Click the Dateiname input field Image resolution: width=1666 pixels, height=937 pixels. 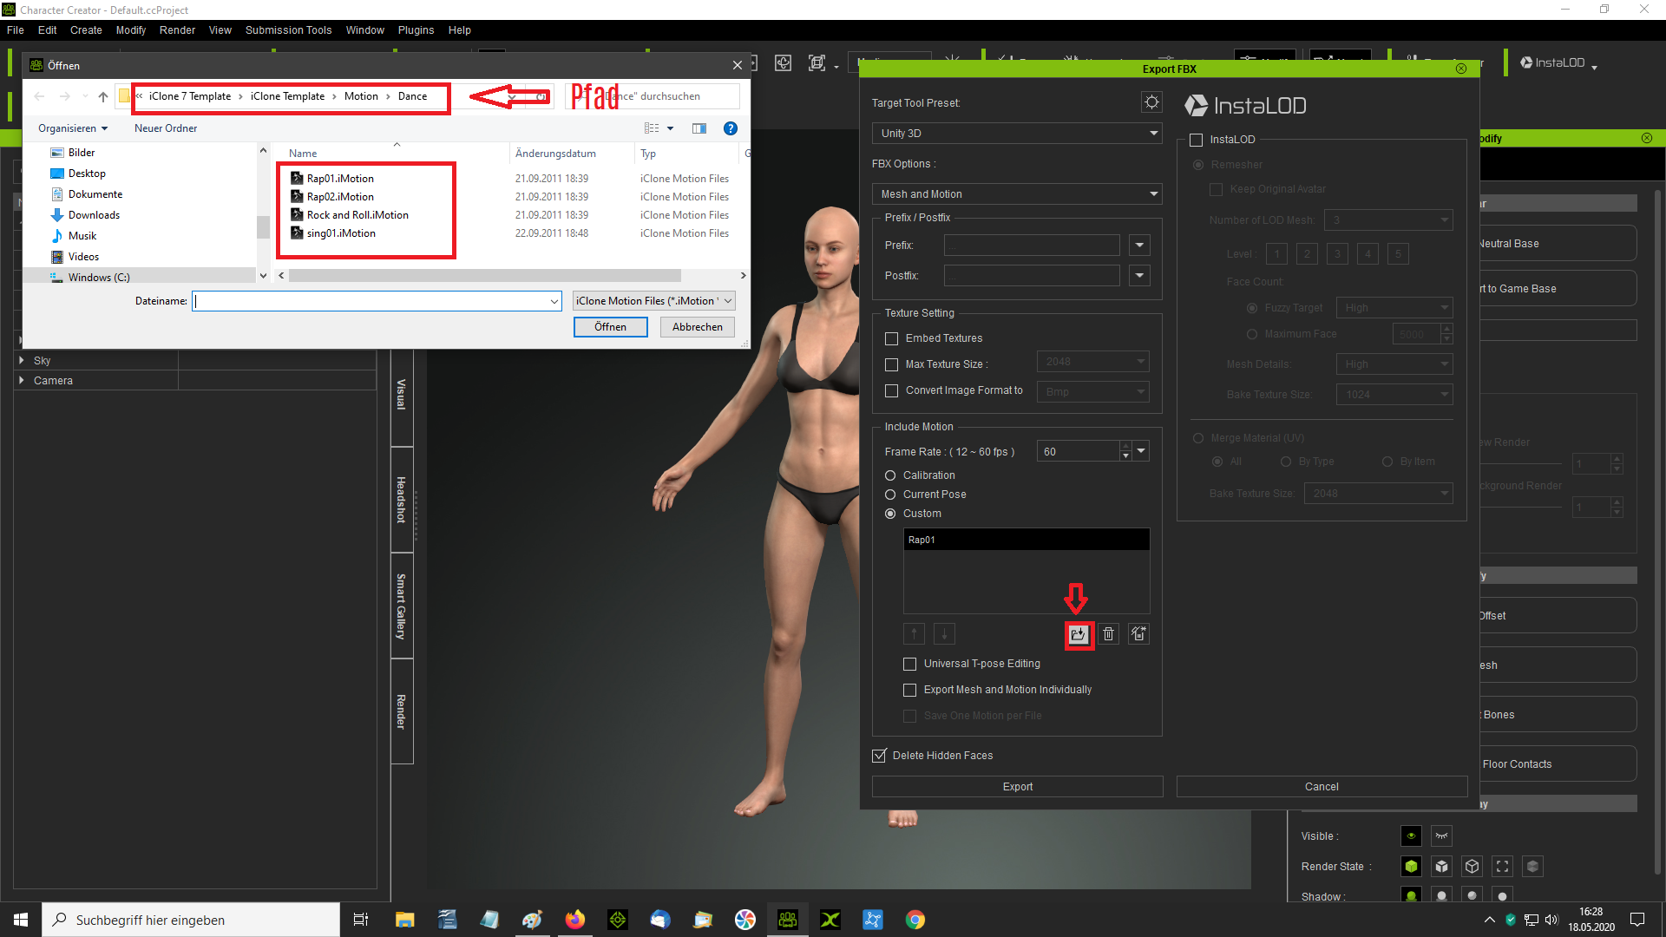pos(376,301)
